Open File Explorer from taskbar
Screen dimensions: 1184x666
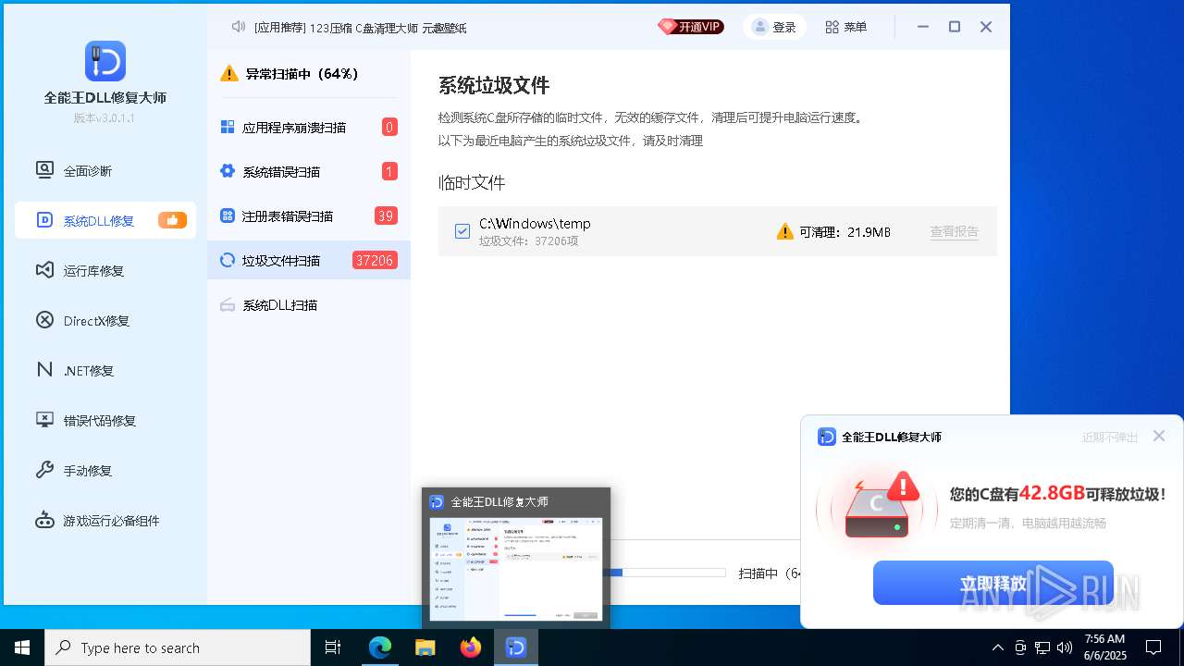pyautogui.click(x=425, y=647)
